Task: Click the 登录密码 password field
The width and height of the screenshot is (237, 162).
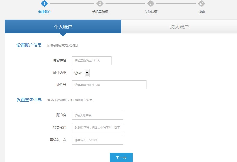Action: (x=98, y=127)
